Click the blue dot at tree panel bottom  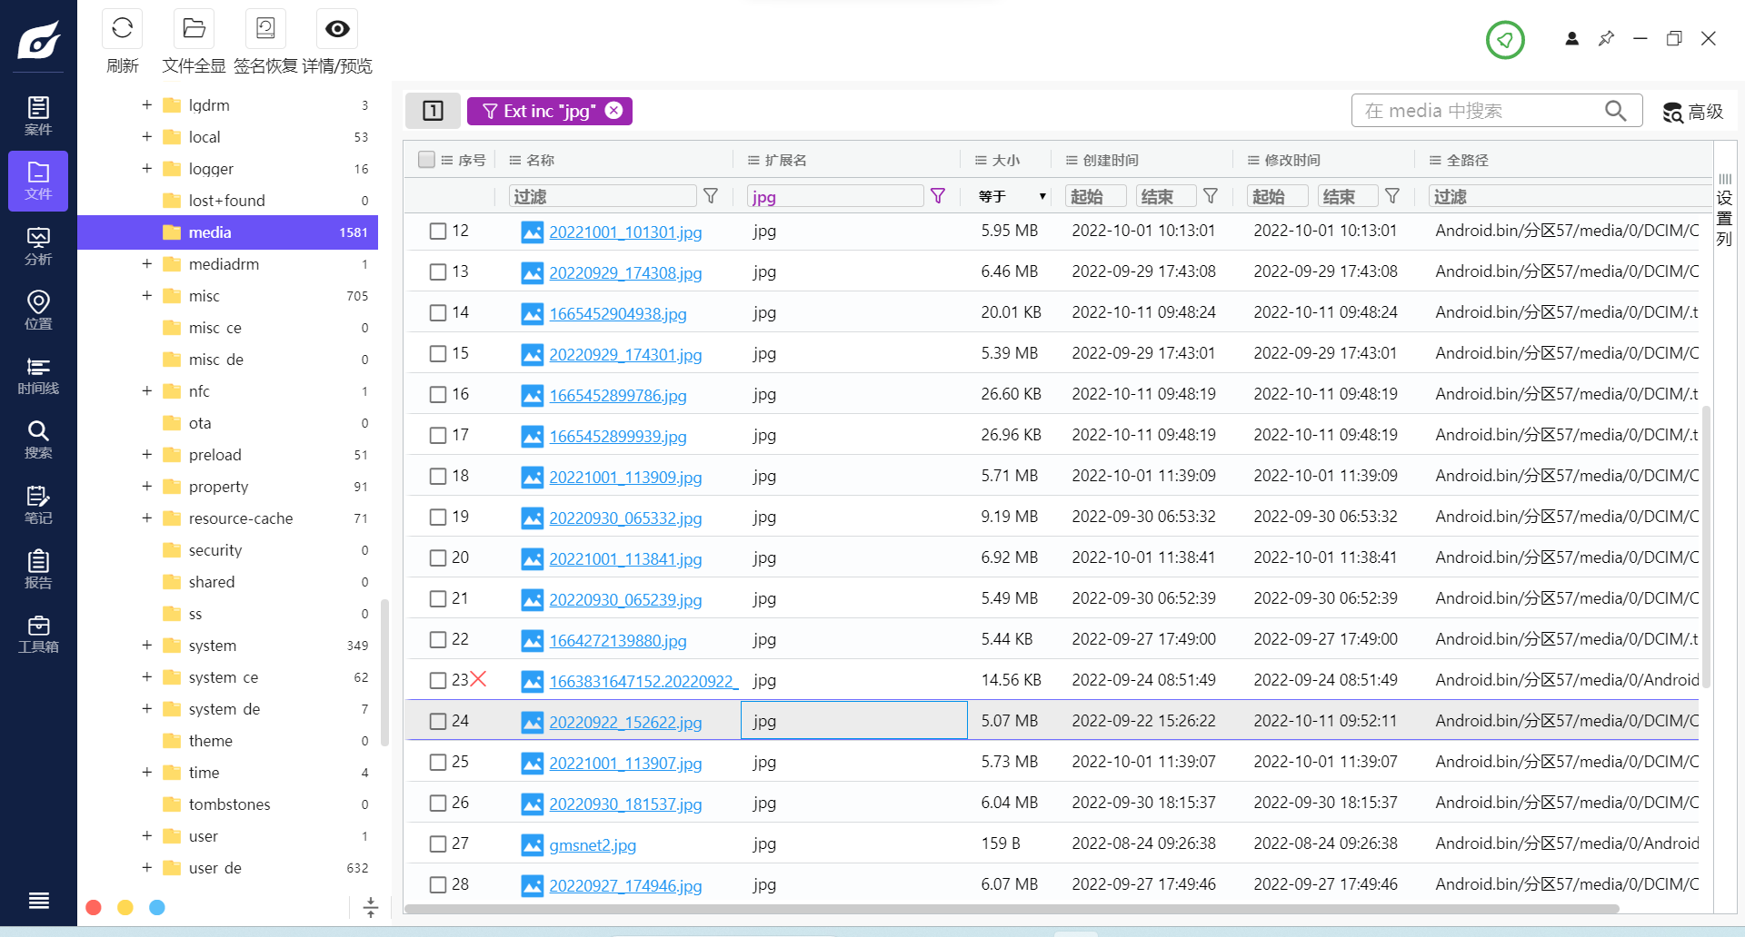pos(157,907)
